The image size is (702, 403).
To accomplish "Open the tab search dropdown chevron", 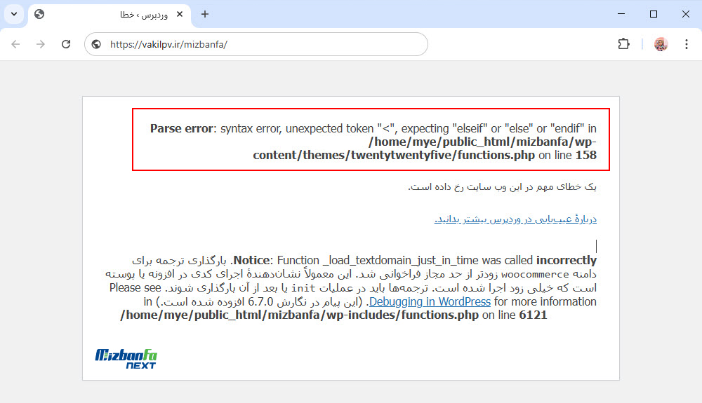I will tap(15, 14).
